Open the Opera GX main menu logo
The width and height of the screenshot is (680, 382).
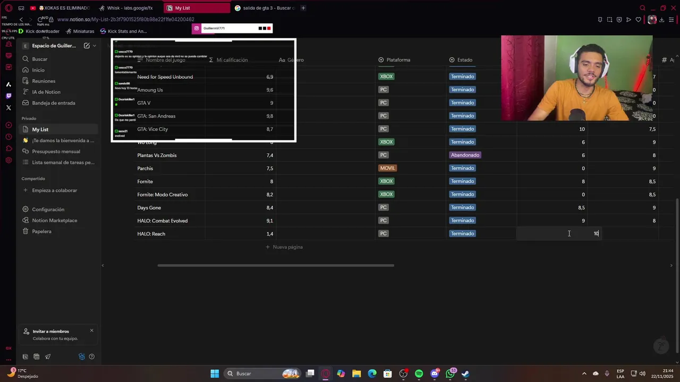pyautogui.click(x=8, y=8)
